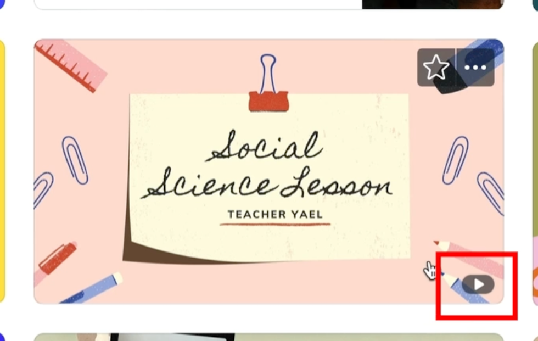Select the partially visible template card below
This screenshot has width=538, height=341.
[268, 337]
